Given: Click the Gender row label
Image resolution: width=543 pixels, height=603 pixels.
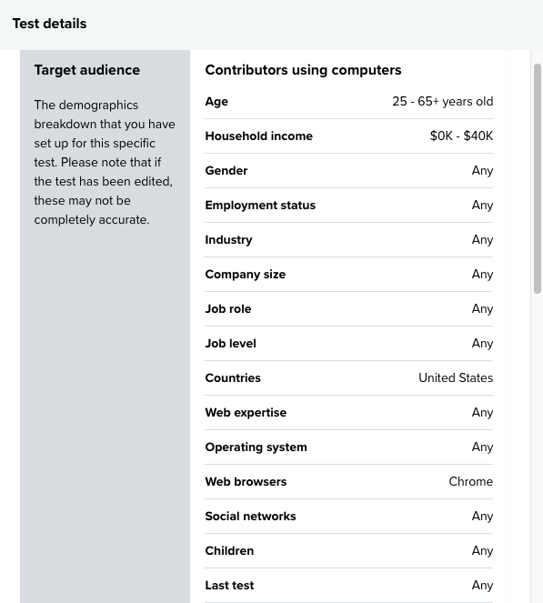Looking at the screenshot, I should (x=226, y=171).
